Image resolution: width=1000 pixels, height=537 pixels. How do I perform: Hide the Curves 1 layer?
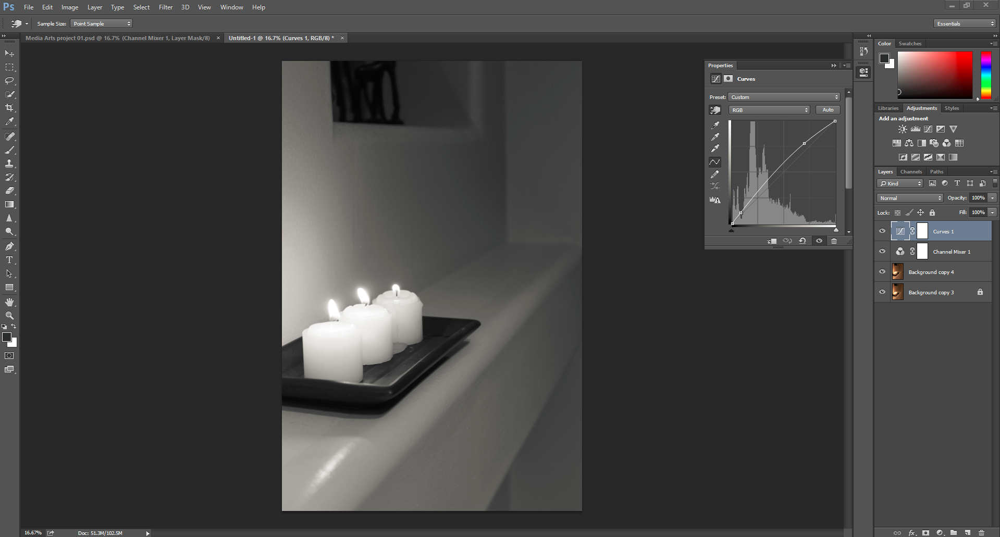882,231
